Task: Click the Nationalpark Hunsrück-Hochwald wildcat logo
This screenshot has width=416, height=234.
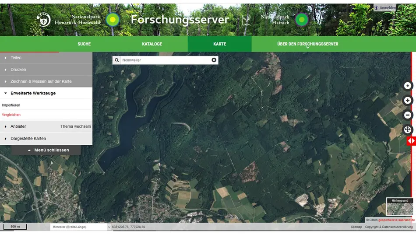Action: click(44, 19)
